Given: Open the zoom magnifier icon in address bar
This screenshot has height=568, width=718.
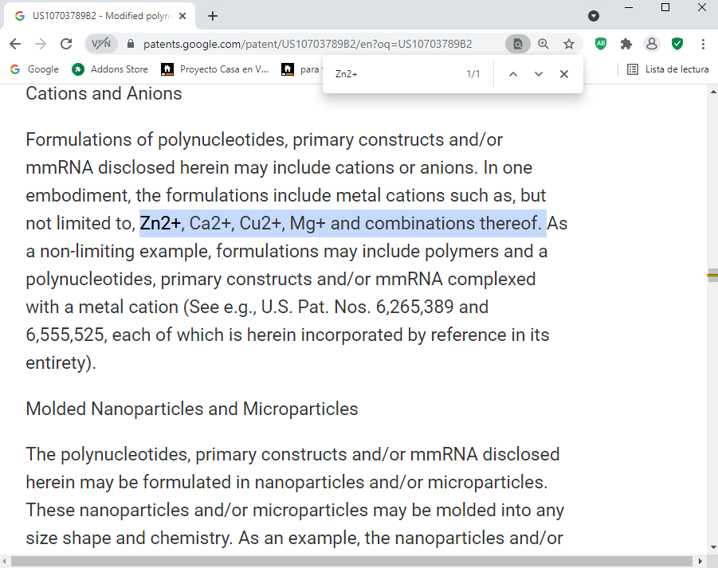Looking at the screenshot, I should [x=543, y=44].
